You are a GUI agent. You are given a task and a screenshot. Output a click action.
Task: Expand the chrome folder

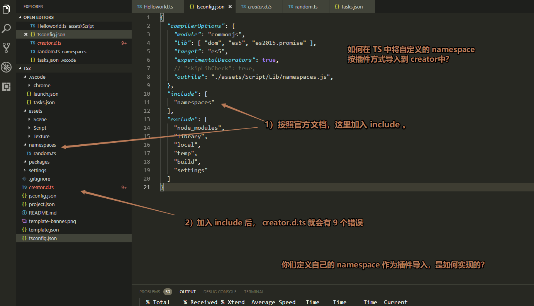coord(30,85)
